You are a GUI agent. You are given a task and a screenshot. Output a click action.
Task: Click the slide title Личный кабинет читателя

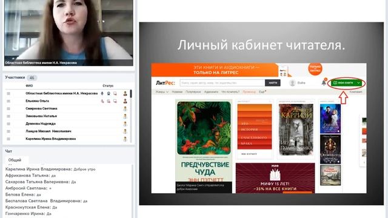coord(261,45)
